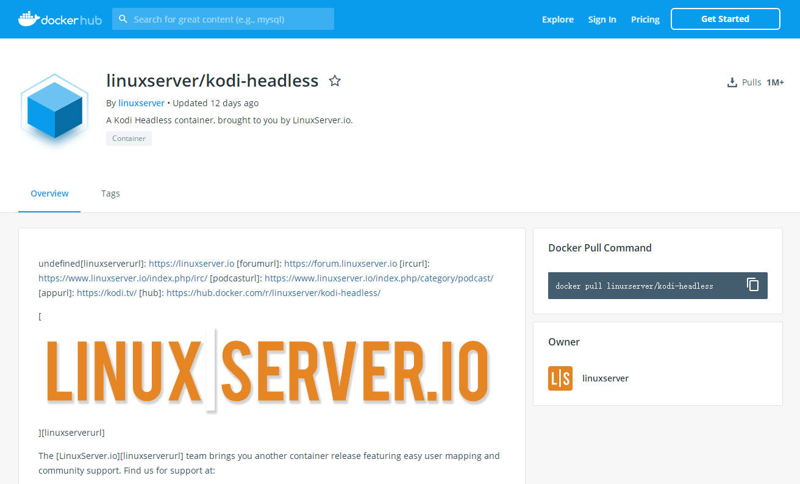Focus the Docker Hub search field
Viewport: 800px width, 484px height.
(223, 19)
